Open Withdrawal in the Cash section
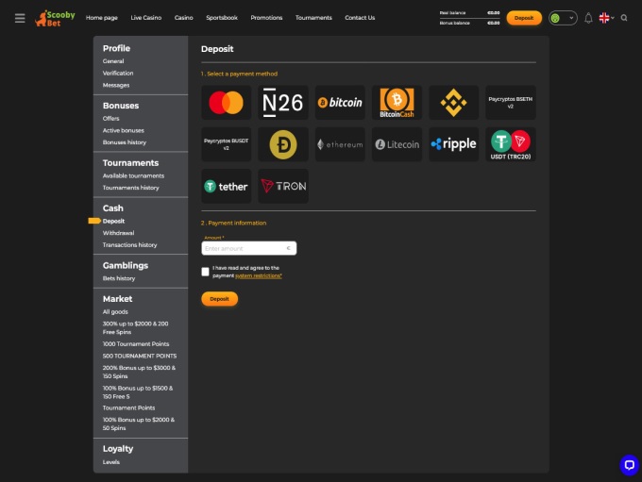The width and height of the screenshot is (642, 482). point(118,233)
